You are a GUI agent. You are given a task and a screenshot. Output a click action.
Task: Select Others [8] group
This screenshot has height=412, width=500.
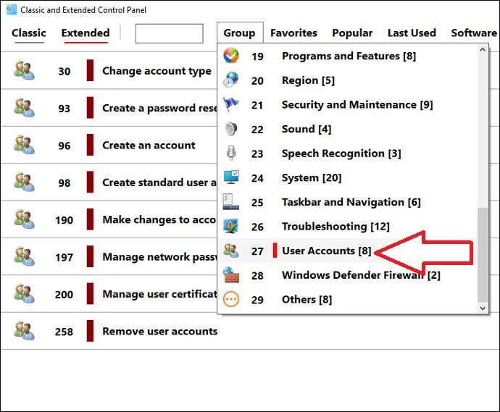(x=307, y=300)
